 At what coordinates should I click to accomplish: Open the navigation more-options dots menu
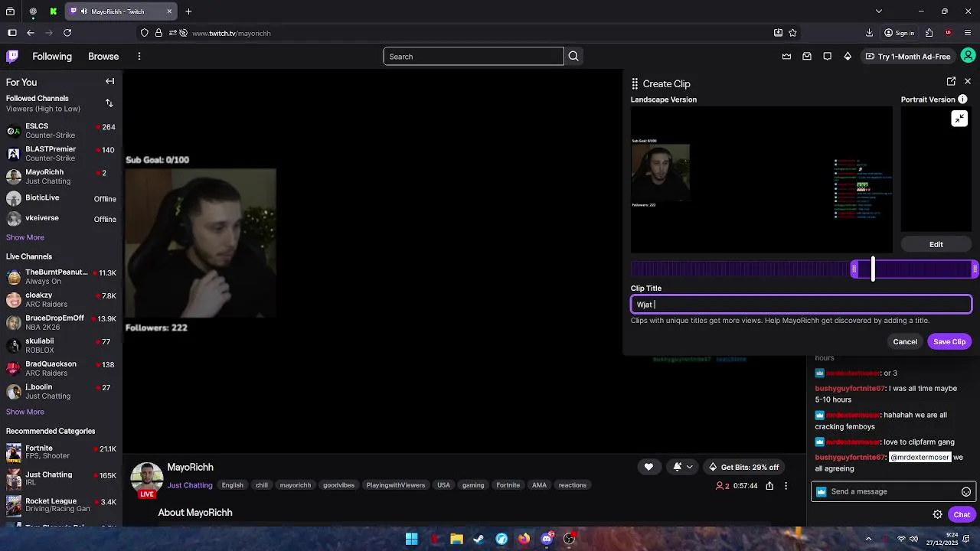pyautogui.click(x=139, y=56)
